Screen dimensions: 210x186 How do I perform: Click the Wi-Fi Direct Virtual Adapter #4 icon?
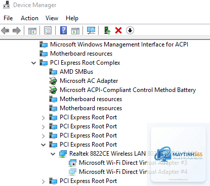point(72,172)
